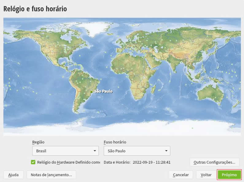Image resolution: width=244 pixels, height=182 pixels.
Task: Go back with the Voltar button
Action: (206, 175)
